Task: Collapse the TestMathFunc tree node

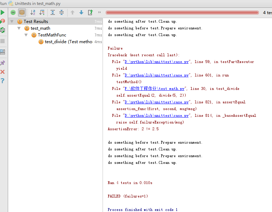Action: (26, 35)
